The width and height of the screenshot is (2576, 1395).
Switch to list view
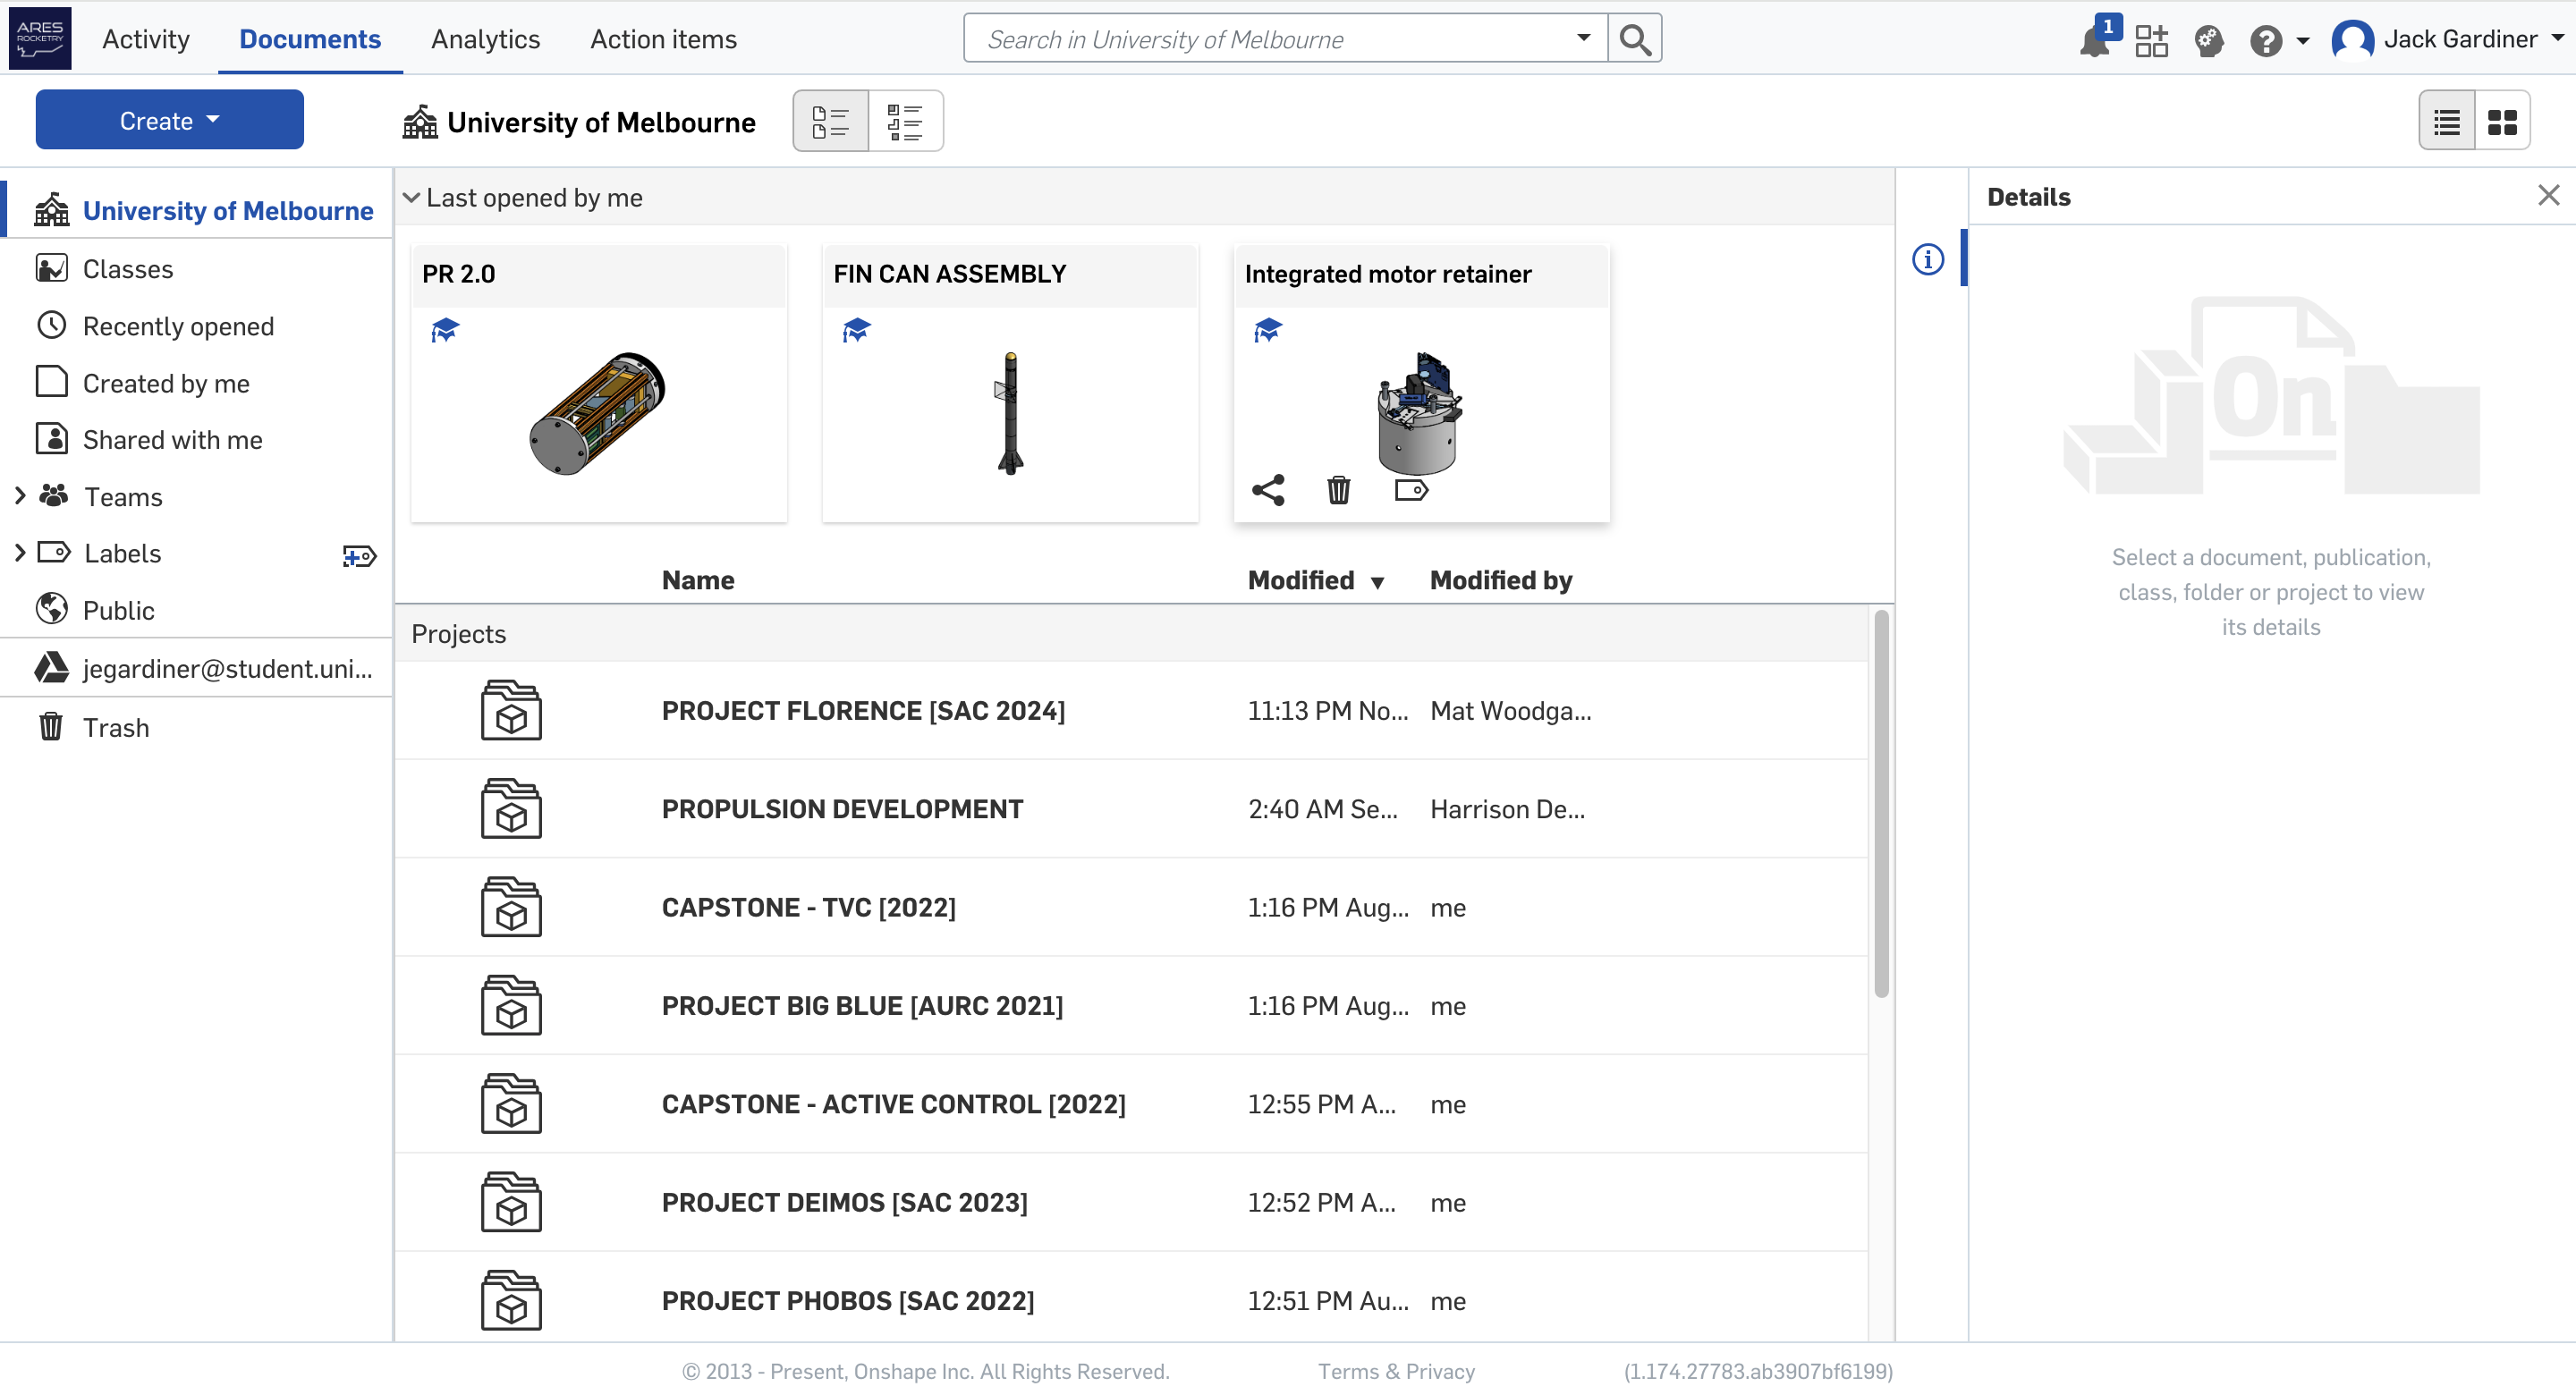point(2447,122)
